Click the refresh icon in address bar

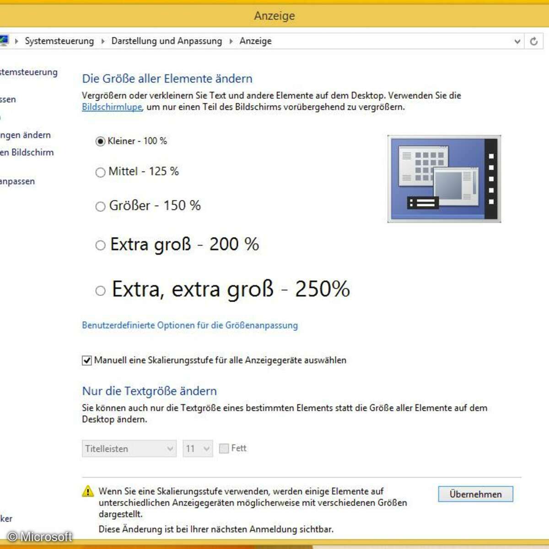click(533, 41)
